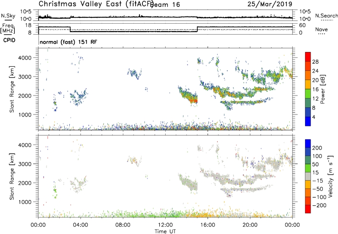Click the '200' tick on Velocity colorbar
This screenshot has height=234, width=338.
pos(317,148)
